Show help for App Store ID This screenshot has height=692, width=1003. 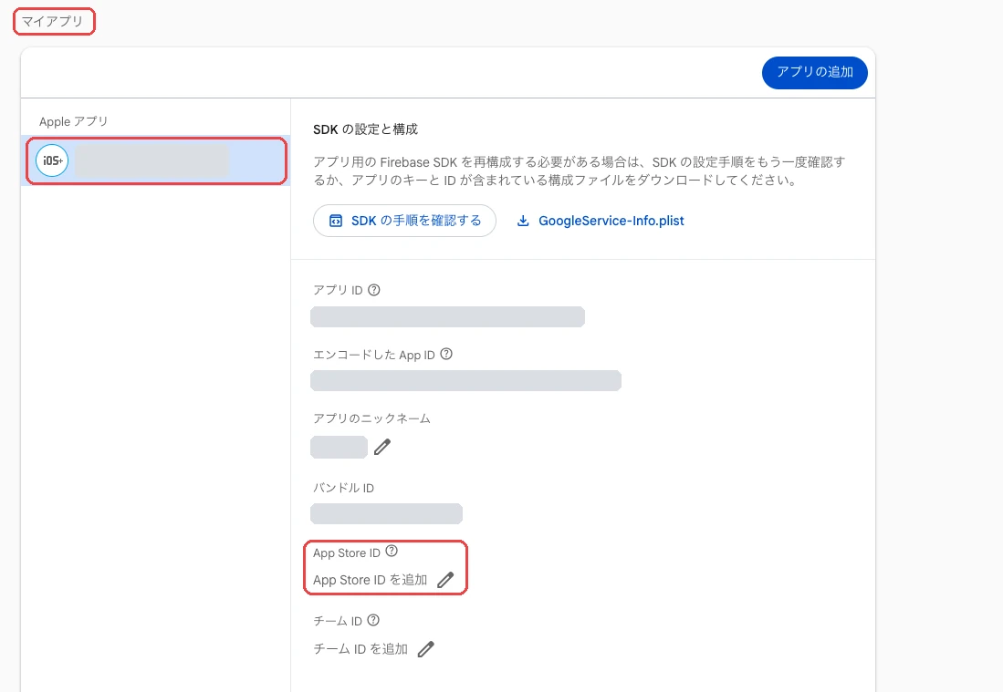[392, 552]
